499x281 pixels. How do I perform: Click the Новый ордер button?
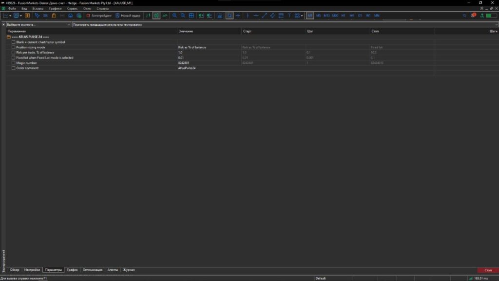128,15
